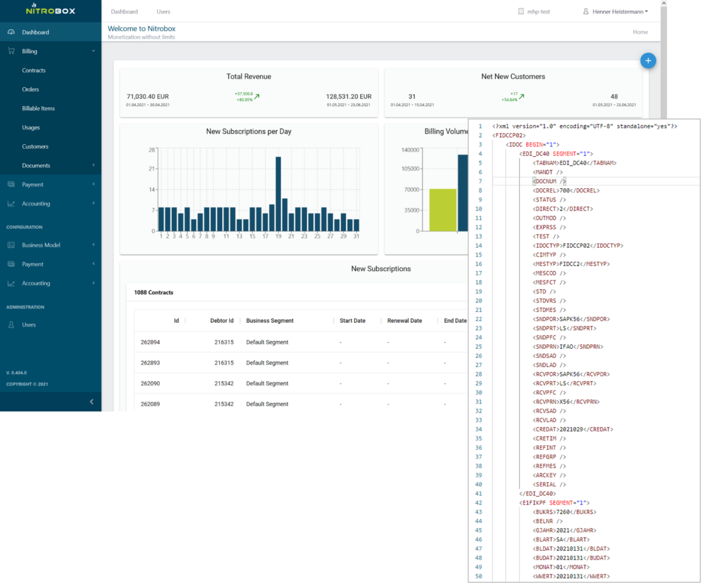Open Users under Administration
Viewport: 701px width, 583px height.
click(x=28, y=325)
